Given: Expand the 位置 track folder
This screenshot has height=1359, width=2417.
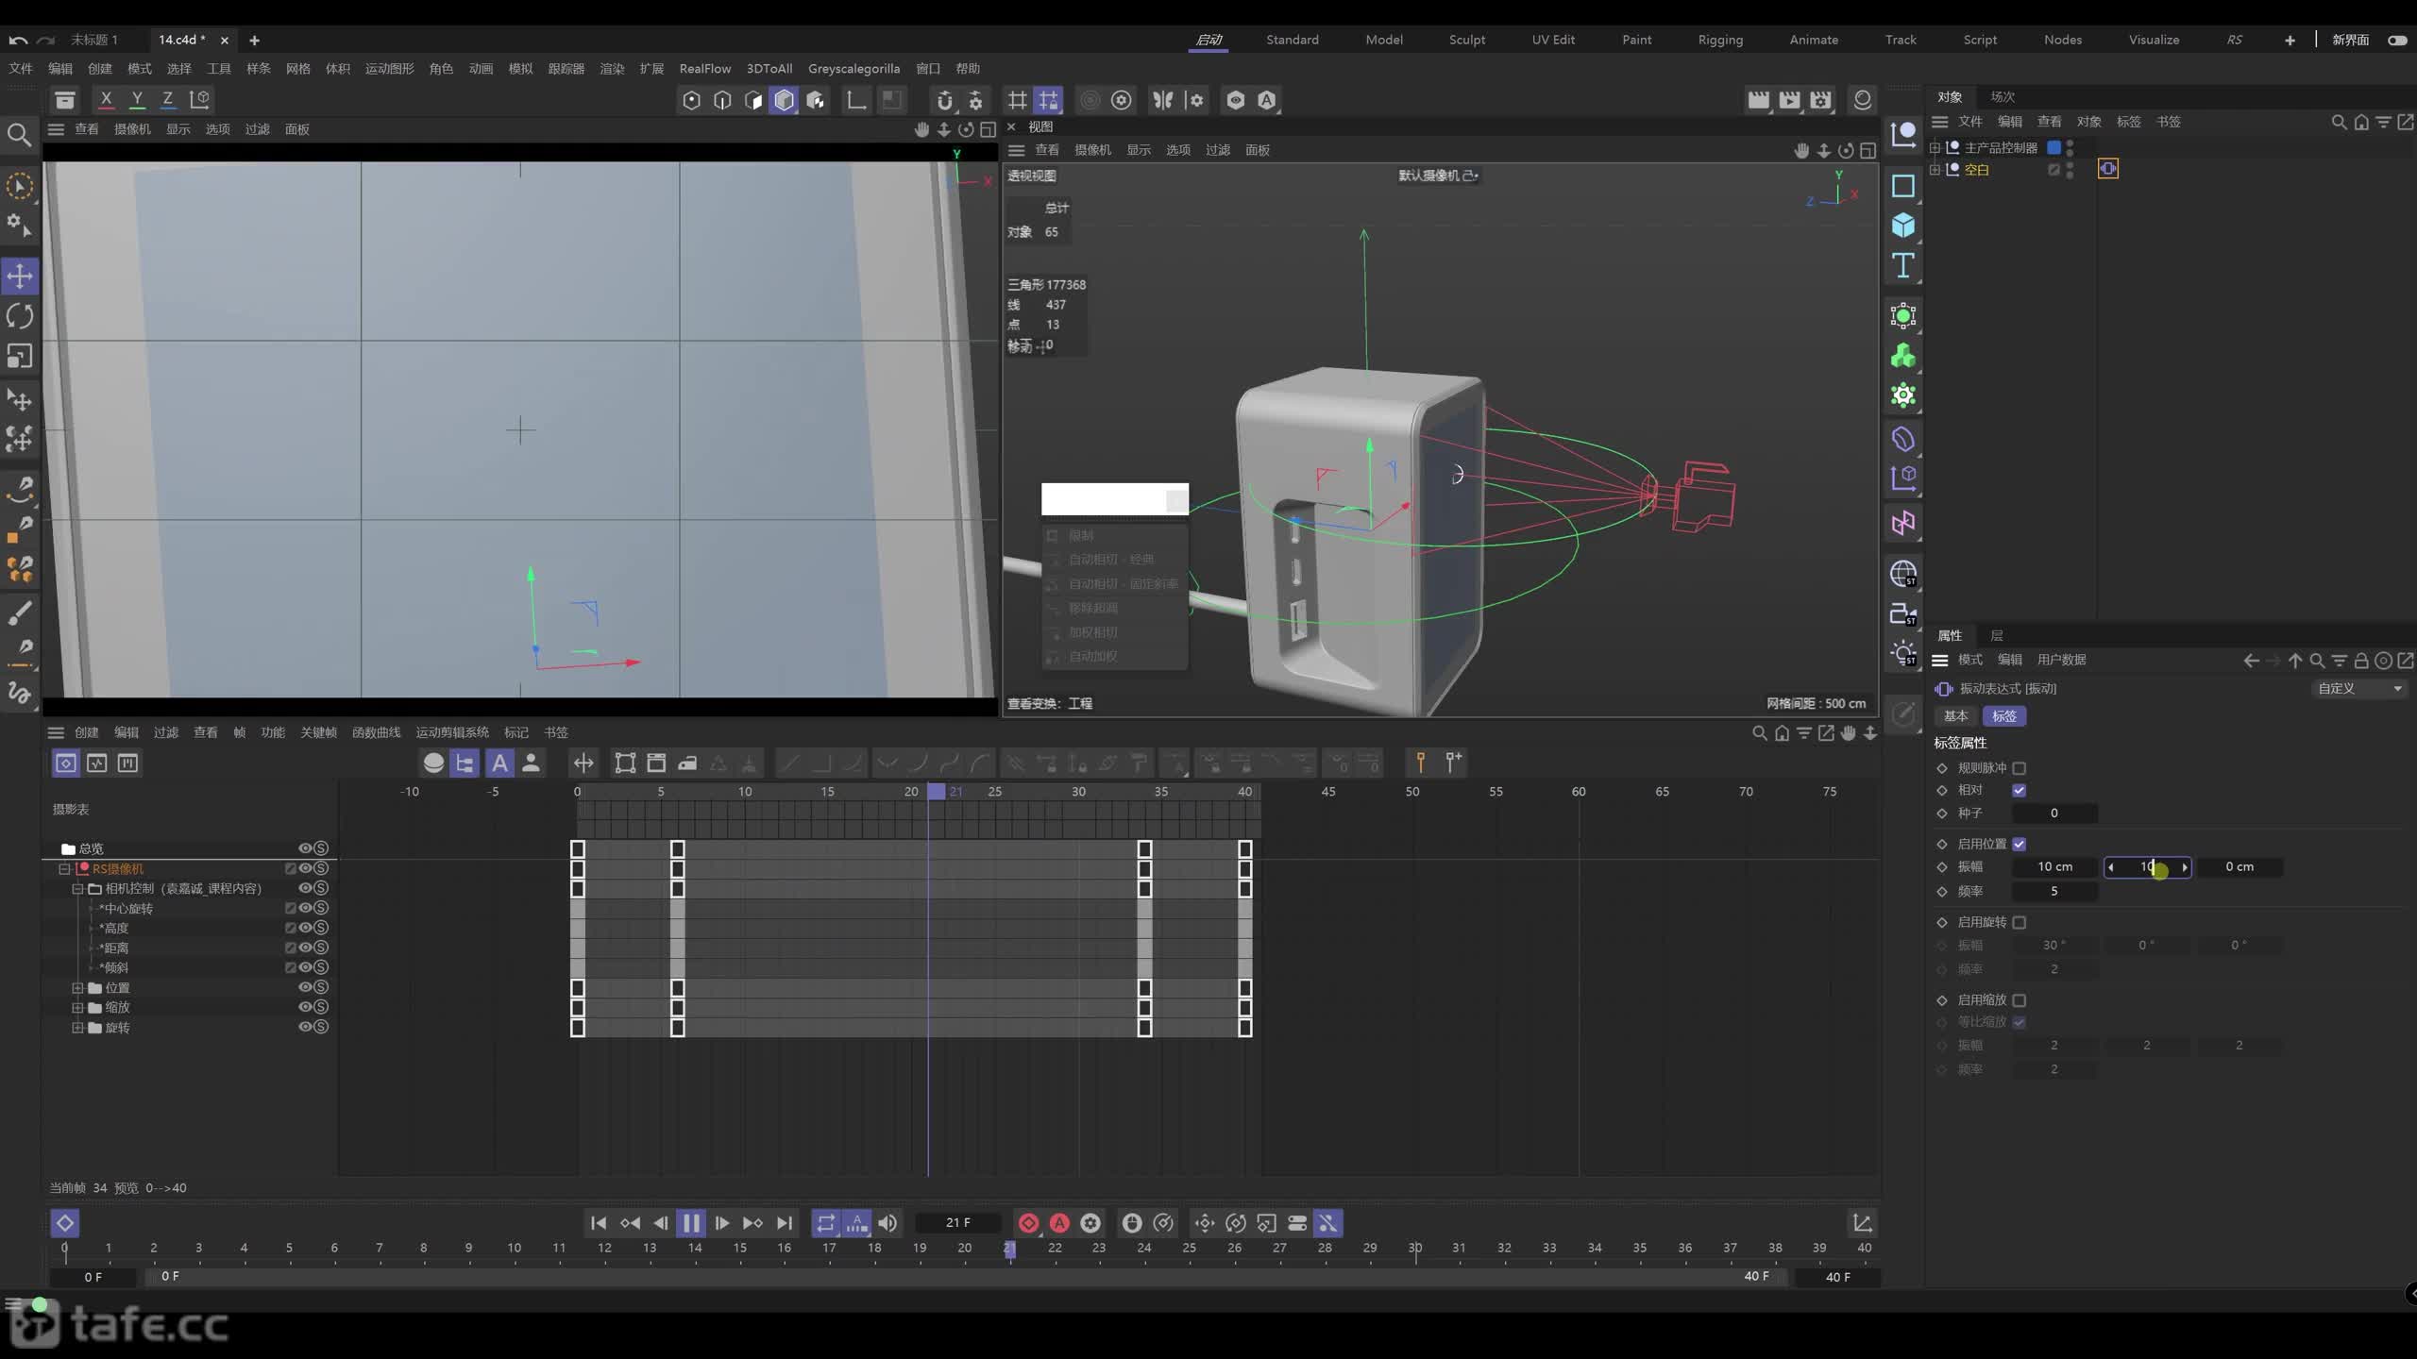Looking at the screenshot, I should 77,988.
